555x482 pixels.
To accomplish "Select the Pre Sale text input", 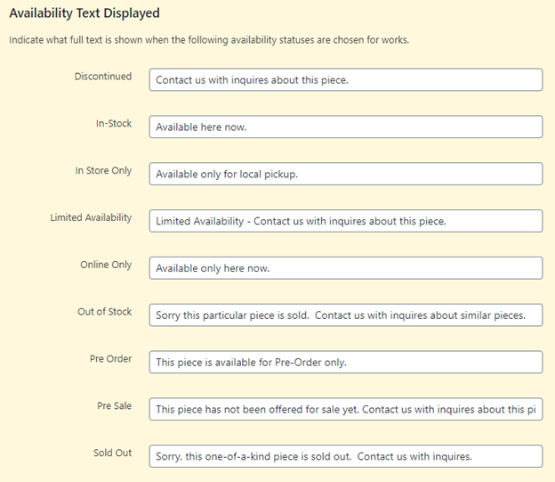I will (345, 409).
